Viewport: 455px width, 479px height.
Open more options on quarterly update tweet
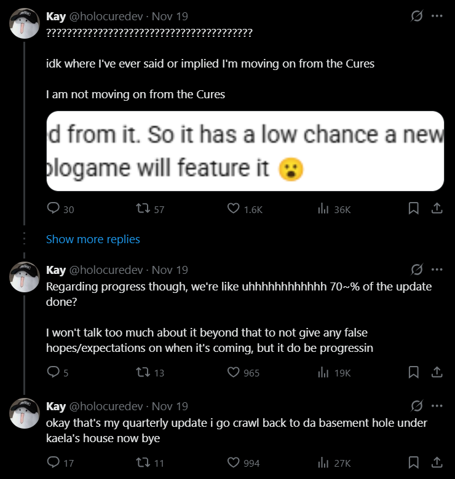(437, 406)
